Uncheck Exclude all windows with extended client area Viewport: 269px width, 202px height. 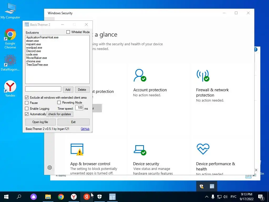27,97
